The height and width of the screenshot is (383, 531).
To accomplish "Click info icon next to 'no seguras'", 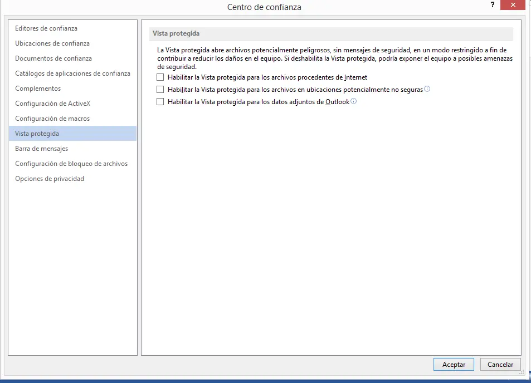I will (427, 89).
